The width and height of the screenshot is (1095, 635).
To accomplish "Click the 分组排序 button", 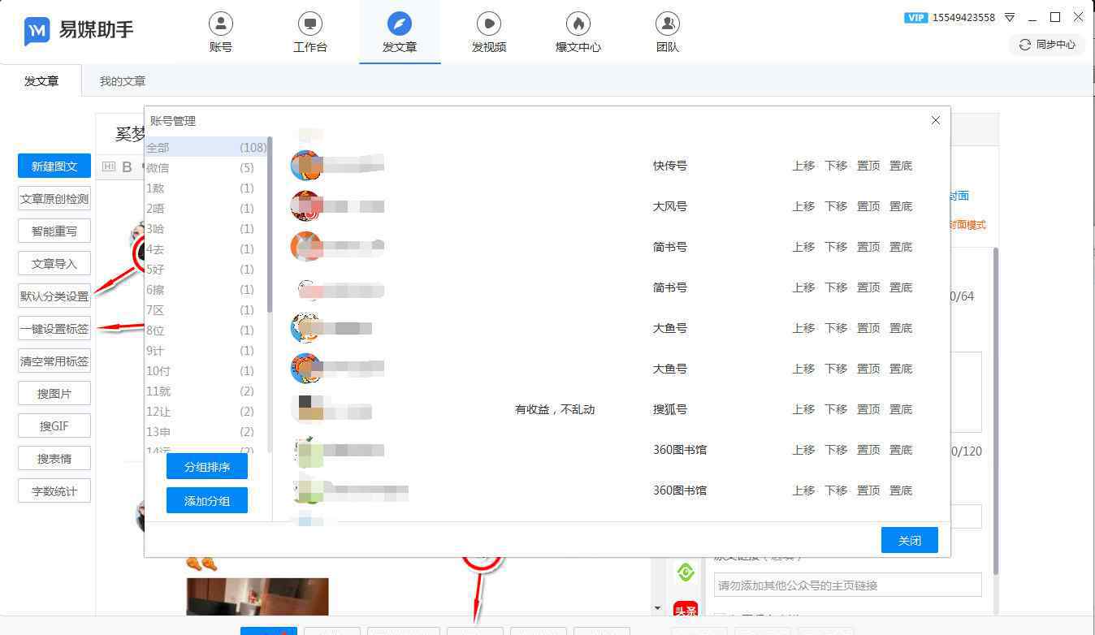I will [x=206, y=467].
